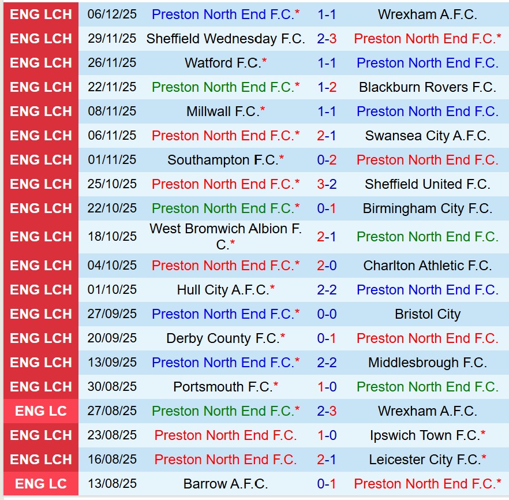Viewport: 509px width, 500px height.
Task: Click the Wrexham A.F.C. name in the 06/12/25 row
Action: click(427, 14)
